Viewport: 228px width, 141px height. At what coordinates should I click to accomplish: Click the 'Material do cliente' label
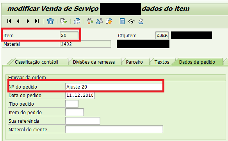28,130
